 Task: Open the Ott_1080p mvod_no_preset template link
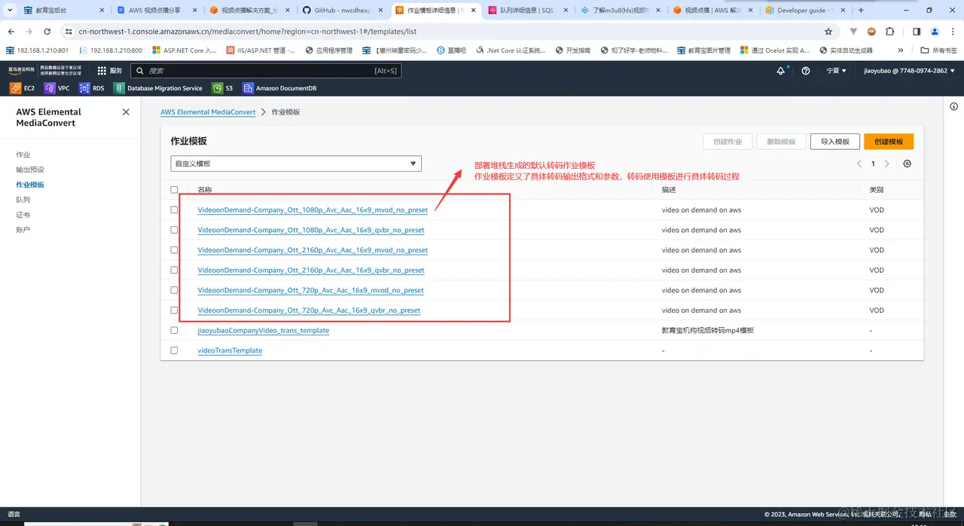[313, 209]
